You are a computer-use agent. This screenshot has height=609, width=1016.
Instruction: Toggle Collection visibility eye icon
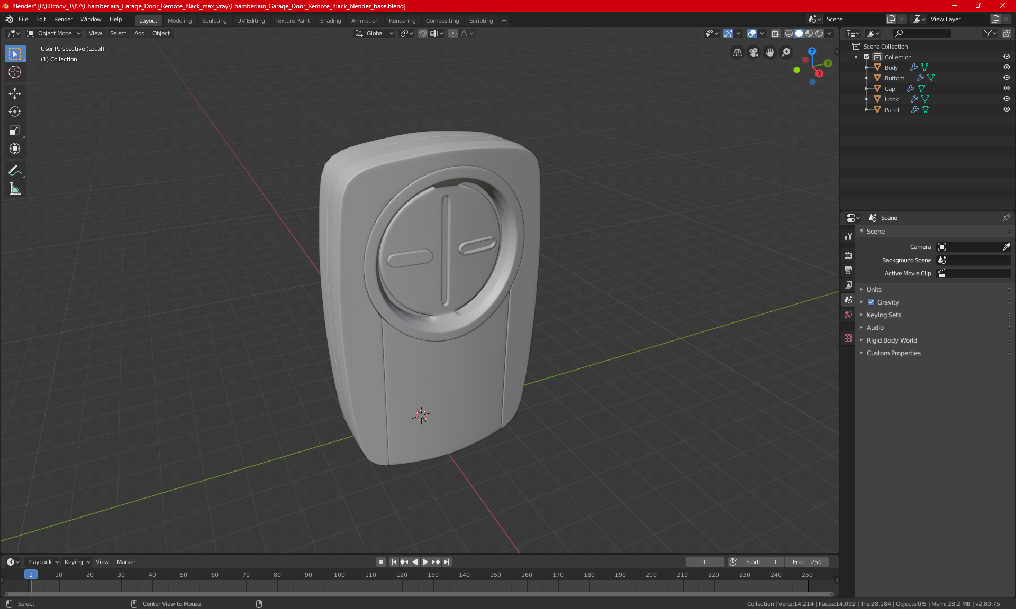[1006, 57]
